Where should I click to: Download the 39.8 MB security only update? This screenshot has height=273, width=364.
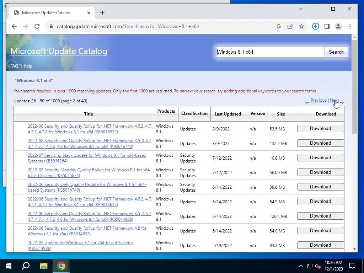coord(320,187)
